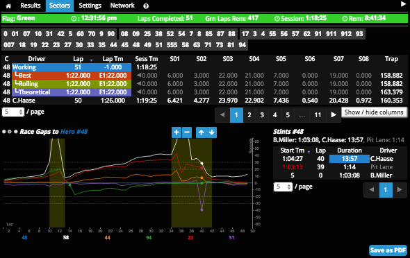The image size is (410, 258).
Task: Zoom in chart with plus button
Action: [177, 132]
